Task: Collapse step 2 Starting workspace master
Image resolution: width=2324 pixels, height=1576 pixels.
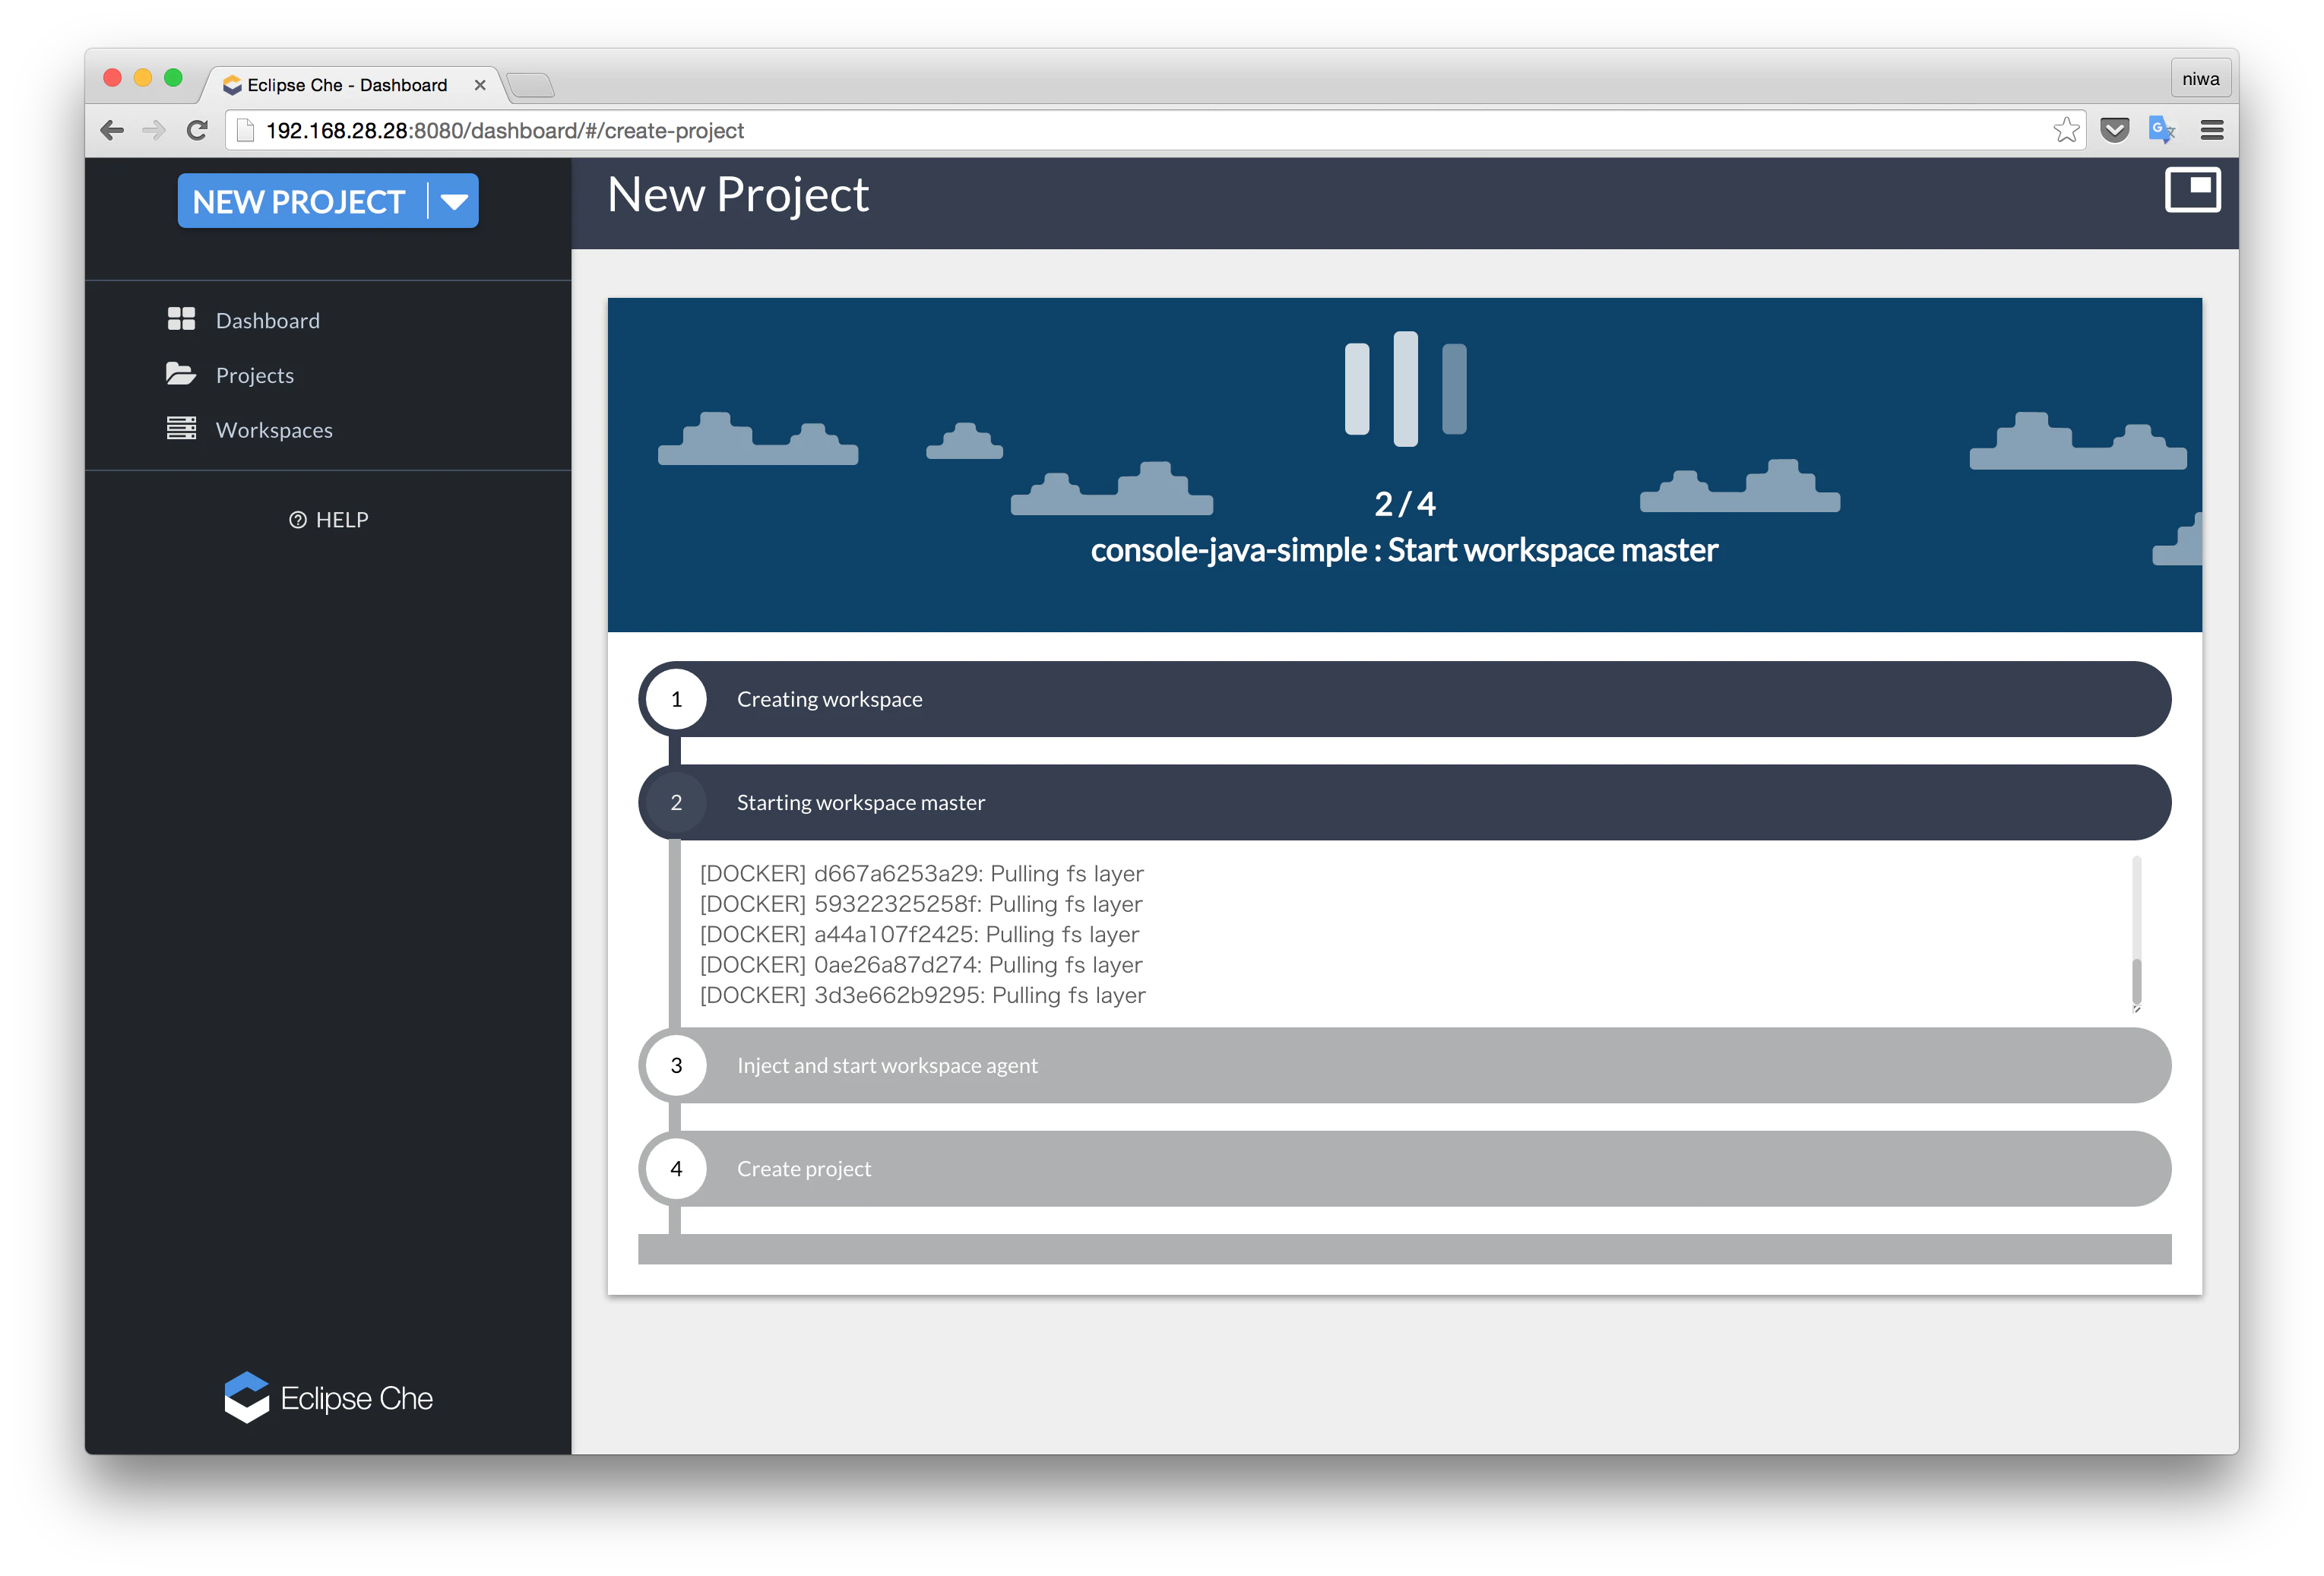Action: [1405, 802]
